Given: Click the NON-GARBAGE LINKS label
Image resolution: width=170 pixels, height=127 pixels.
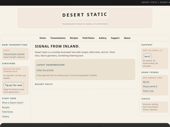Looking at the screenshot, I should coord(152,78).
